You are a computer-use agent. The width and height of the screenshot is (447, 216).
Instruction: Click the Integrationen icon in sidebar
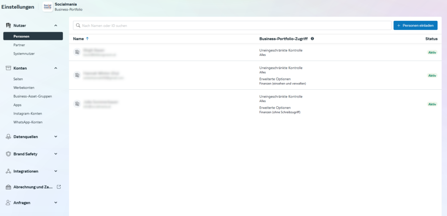8,171
